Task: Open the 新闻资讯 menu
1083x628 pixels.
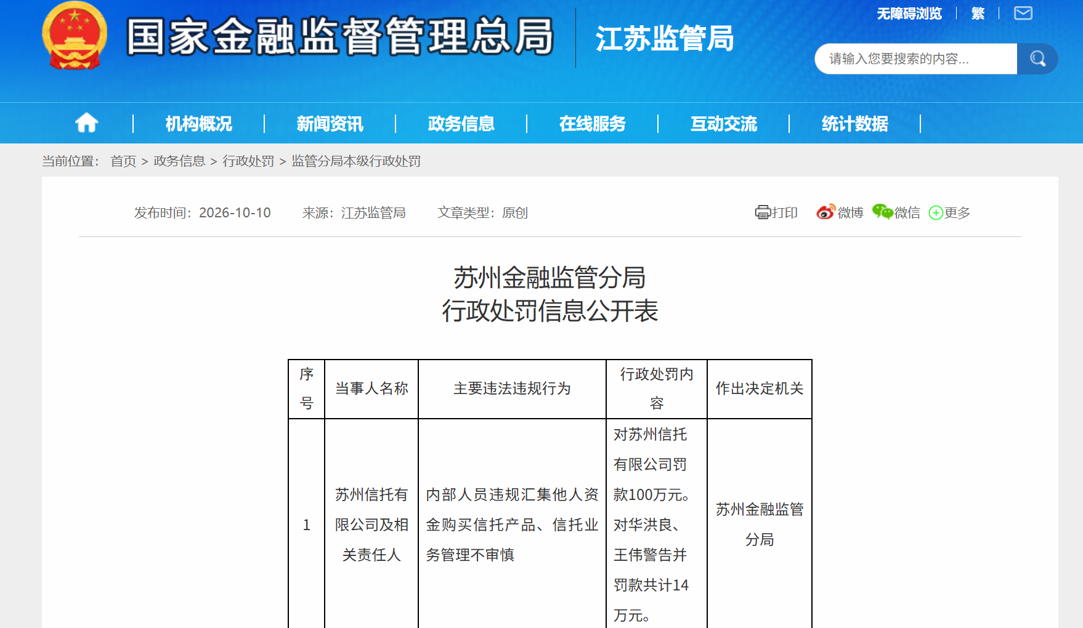Action: tap(330, 124)
